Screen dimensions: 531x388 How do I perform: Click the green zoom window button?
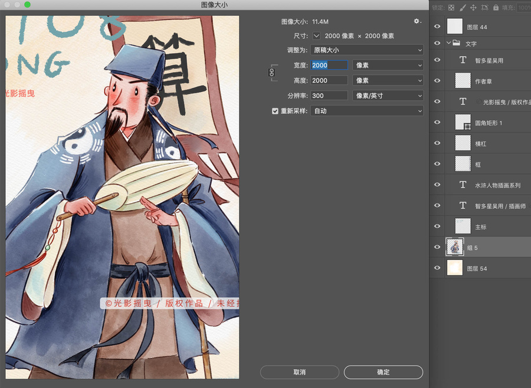tap(27, 4)
